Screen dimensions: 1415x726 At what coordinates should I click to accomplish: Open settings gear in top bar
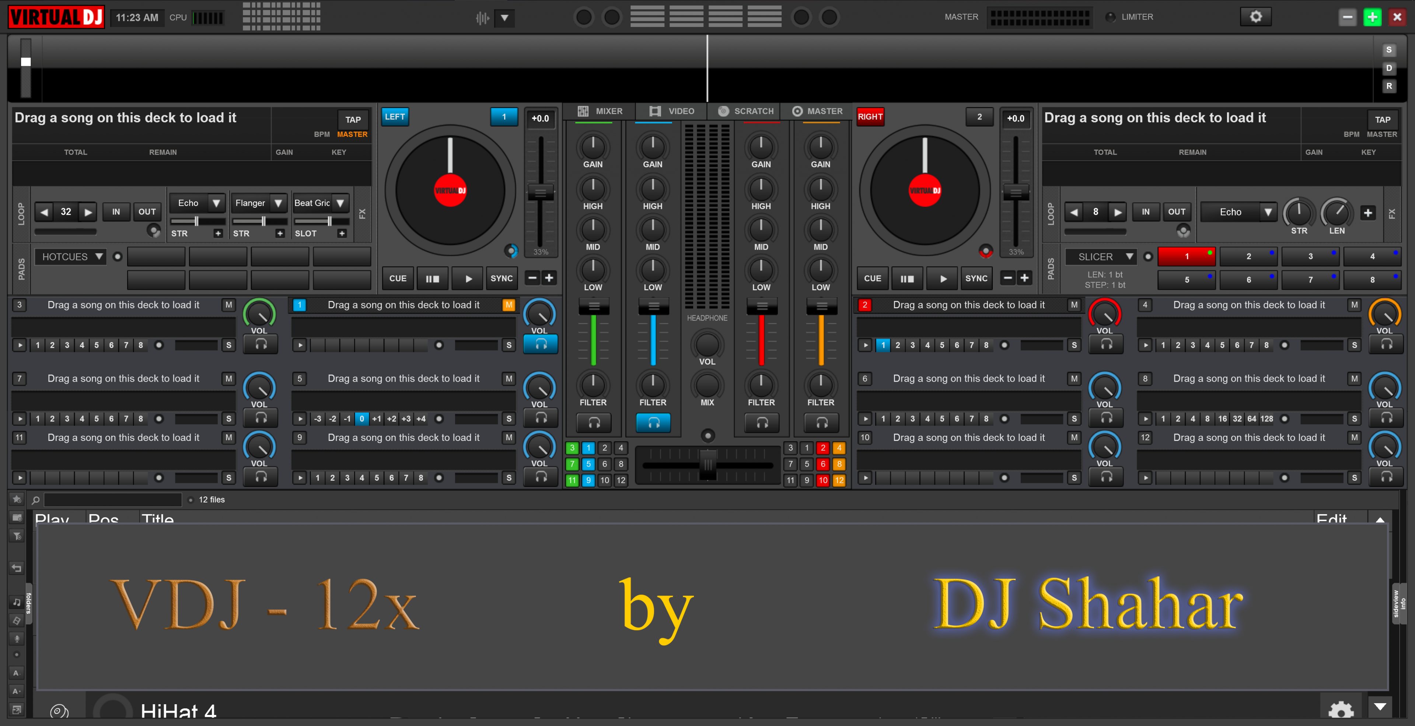click(x=1256, y=17)
